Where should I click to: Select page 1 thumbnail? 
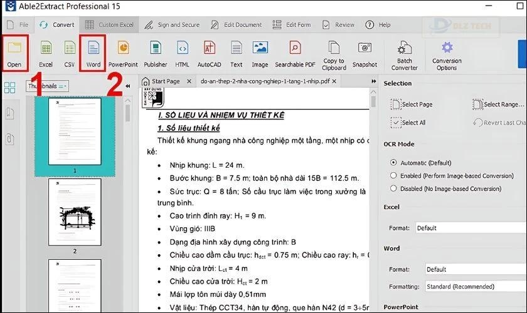coord(75,131)
